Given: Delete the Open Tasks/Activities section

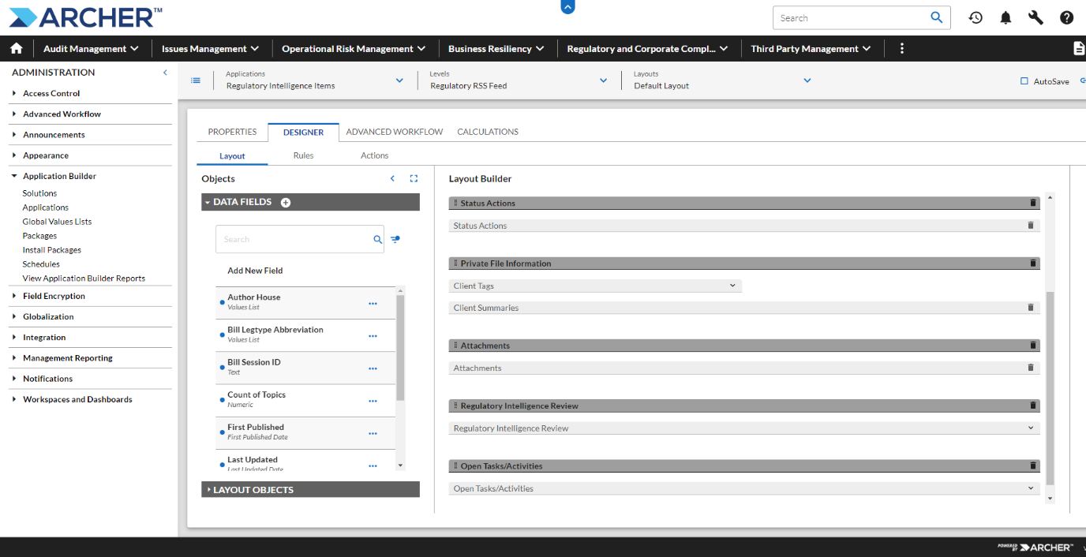Looking at the screenshot, I should click(x=1033, y=465).
